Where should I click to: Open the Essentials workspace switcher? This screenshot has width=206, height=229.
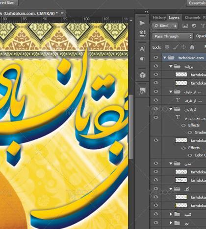point(197,3)
